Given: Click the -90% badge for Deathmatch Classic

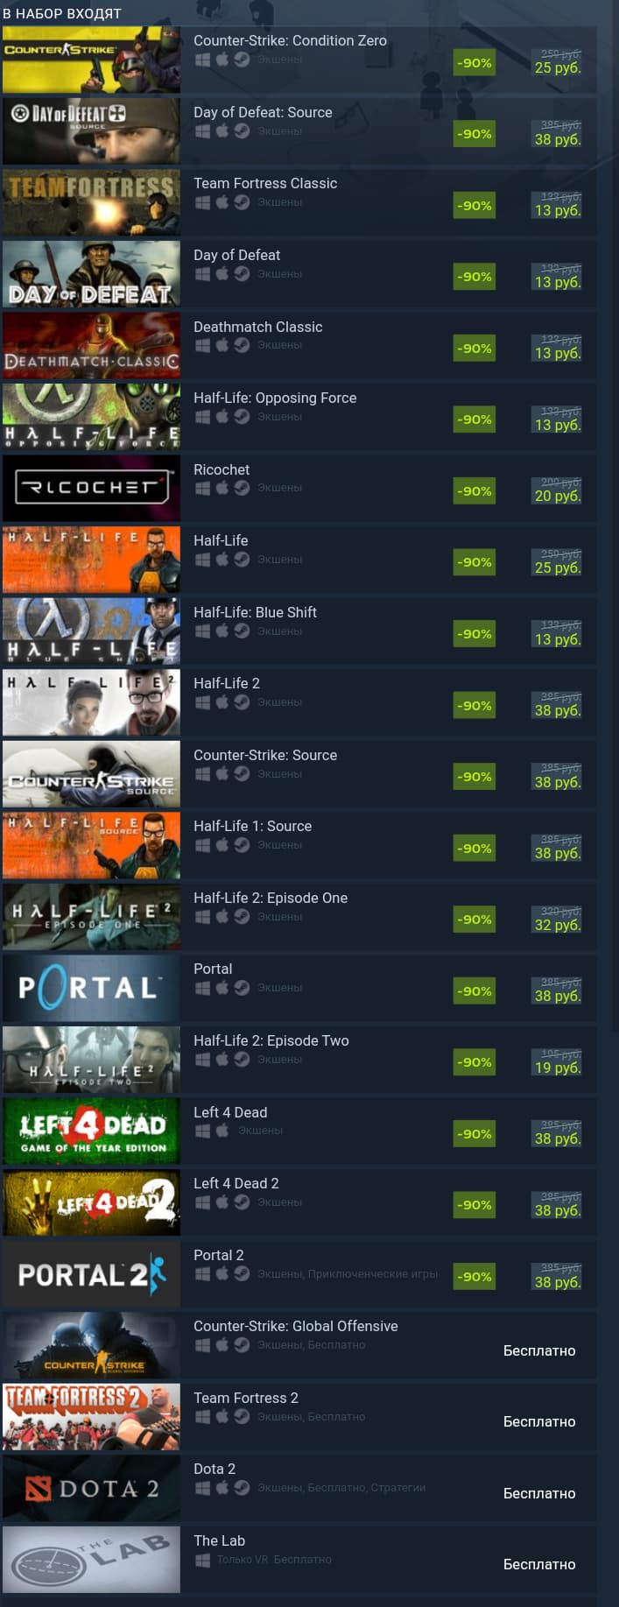Looking at the screenshot, I should point(475,349).
